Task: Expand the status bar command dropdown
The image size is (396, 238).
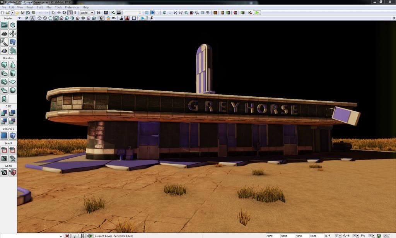Action: 61,236
